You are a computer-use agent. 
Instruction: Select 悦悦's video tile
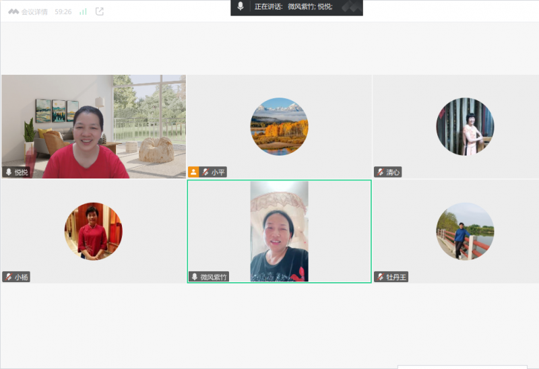pyautogui.click(x=93, y=126)
